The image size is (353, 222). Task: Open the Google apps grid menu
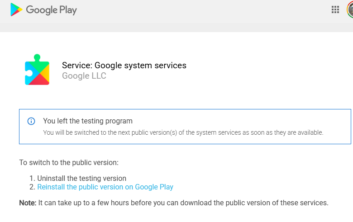[x=335, y=9]
